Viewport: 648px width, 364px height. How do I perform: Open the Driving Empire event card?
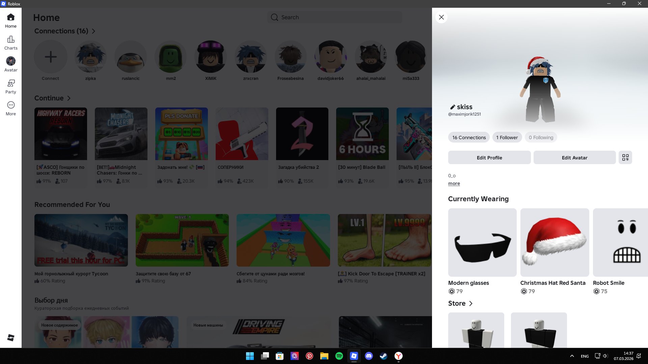click(259, 332)
